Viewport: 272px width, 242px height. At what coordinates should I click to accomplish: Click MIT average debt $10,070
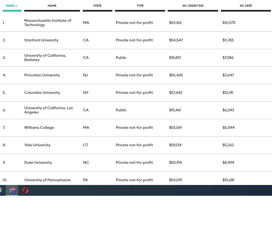229,23
